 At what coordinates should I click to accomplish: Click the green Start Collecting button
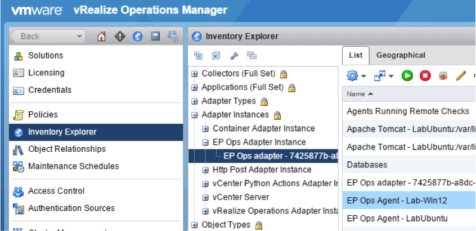click(x=407, y=75)
